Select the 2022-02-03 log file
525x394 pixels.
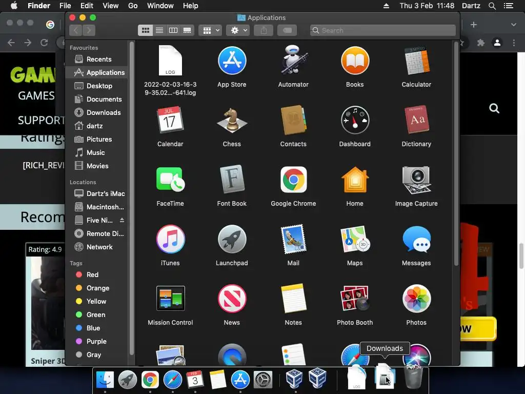tap(170, 61)
